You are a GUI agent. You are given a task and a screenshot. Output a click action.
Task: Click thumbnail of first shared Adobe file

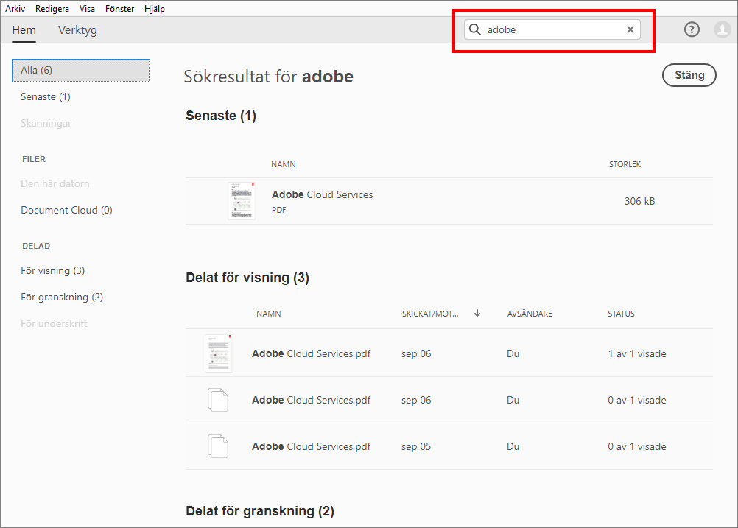click(x=218, y=353)
